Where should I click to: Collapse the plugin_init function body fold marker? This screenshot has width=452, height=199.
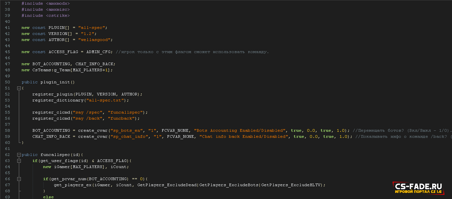[x=19, y=88]
